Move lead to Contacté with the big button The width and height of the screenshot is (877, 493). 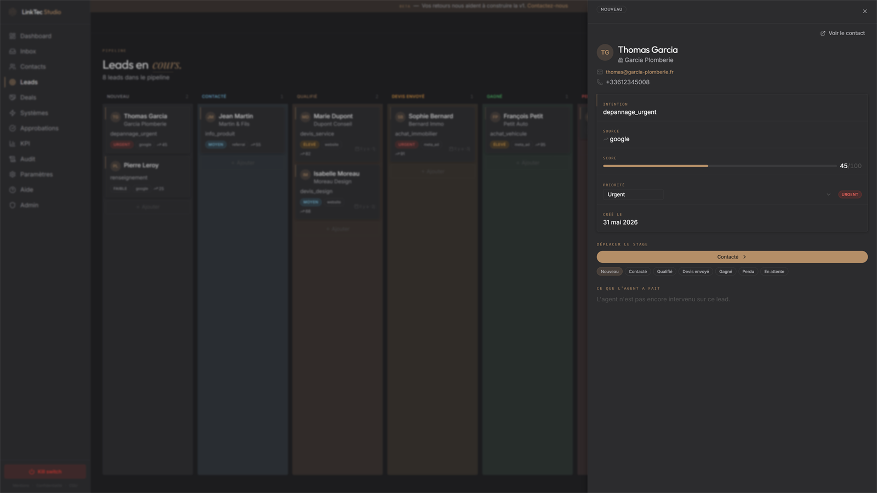point(732,257)
